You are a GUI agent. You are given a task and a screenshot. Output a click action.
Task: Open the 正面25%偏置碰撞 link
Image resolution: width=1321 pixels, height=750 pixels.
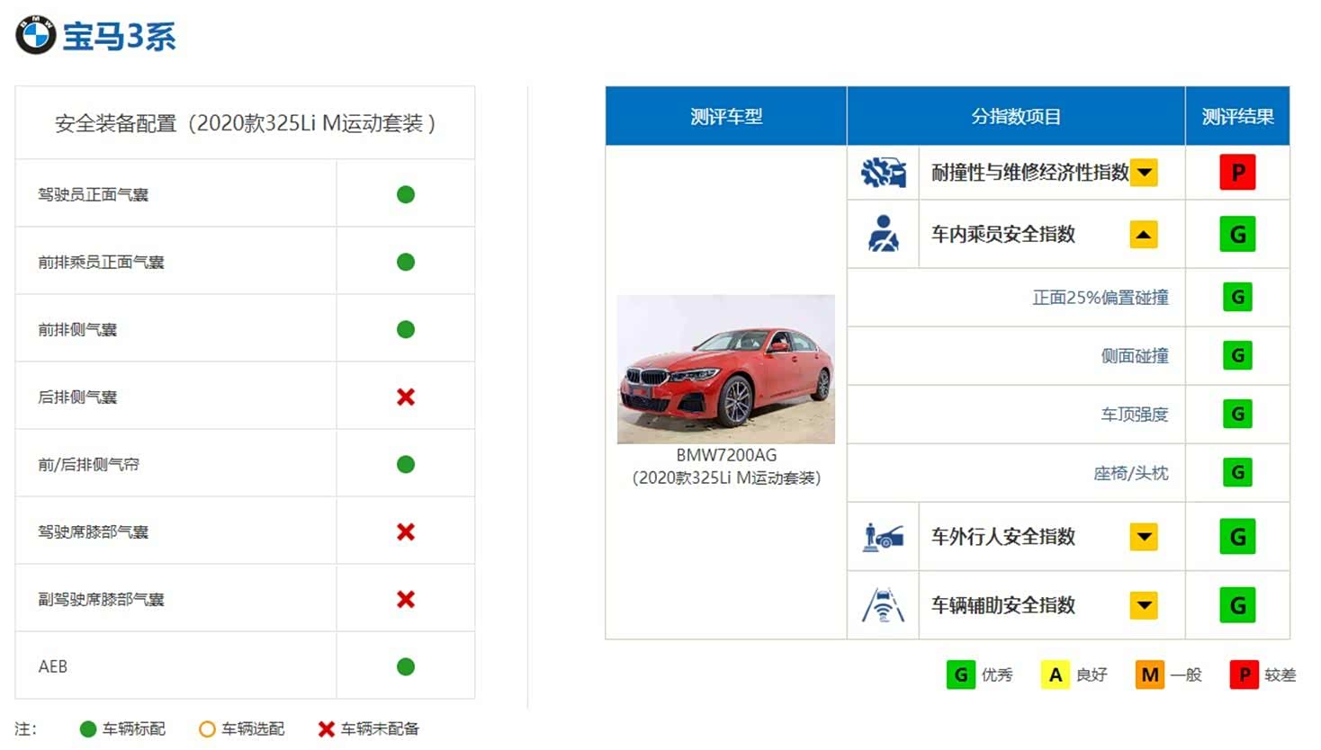pyautogui.click(x=1100, y=298)
